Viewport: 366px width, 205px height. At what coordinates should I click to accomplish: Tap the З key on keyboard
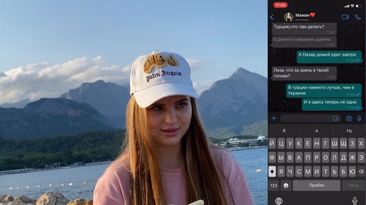coord(352,143)
